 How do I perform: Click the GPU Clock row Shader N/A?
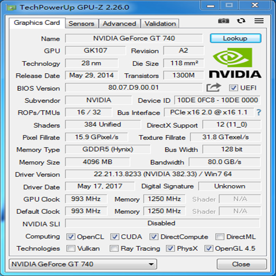(240, 199)
